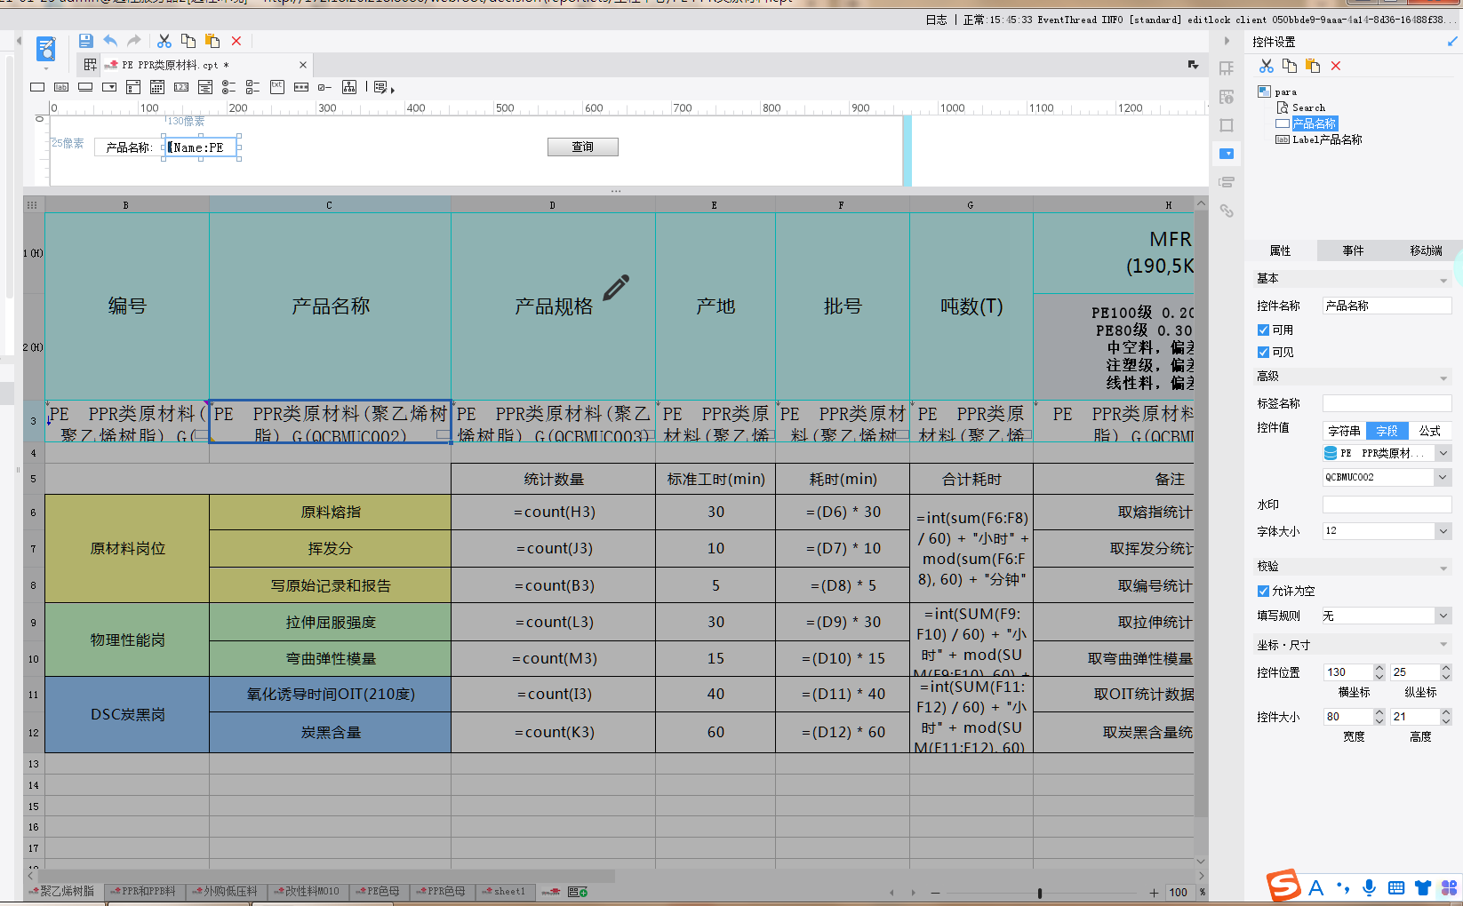Toggle the 允许为空 (allow empty) checkbox

[1263, 591]
